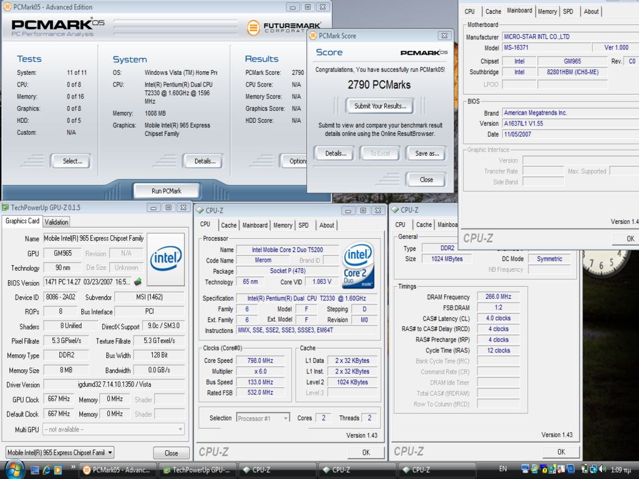Image resolution: width=639 pixels, height=479 pixels.
Task: Click the GPU-Z title bar icon
Action: point(6,208)
